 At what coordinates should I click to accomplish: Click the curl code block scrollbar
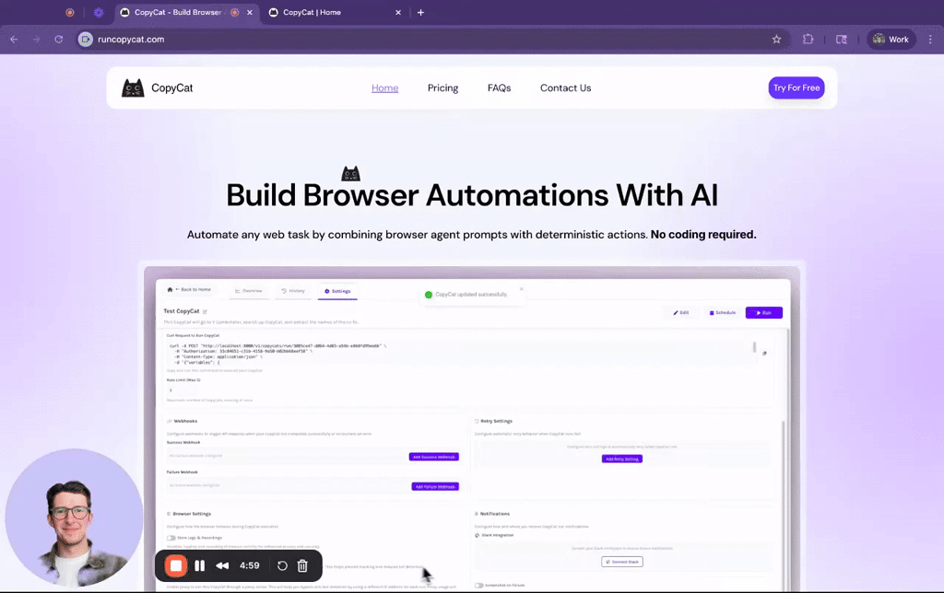click(x=754, y=348)
